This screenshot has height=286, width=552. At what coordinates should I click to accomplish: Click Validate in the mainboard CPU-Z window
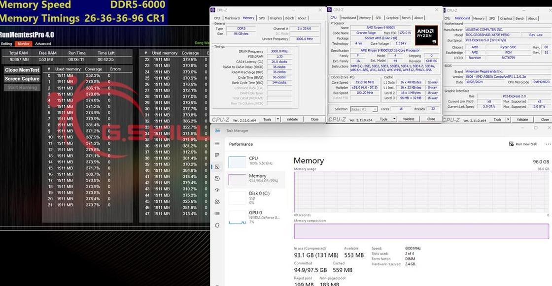coord(522,120)
